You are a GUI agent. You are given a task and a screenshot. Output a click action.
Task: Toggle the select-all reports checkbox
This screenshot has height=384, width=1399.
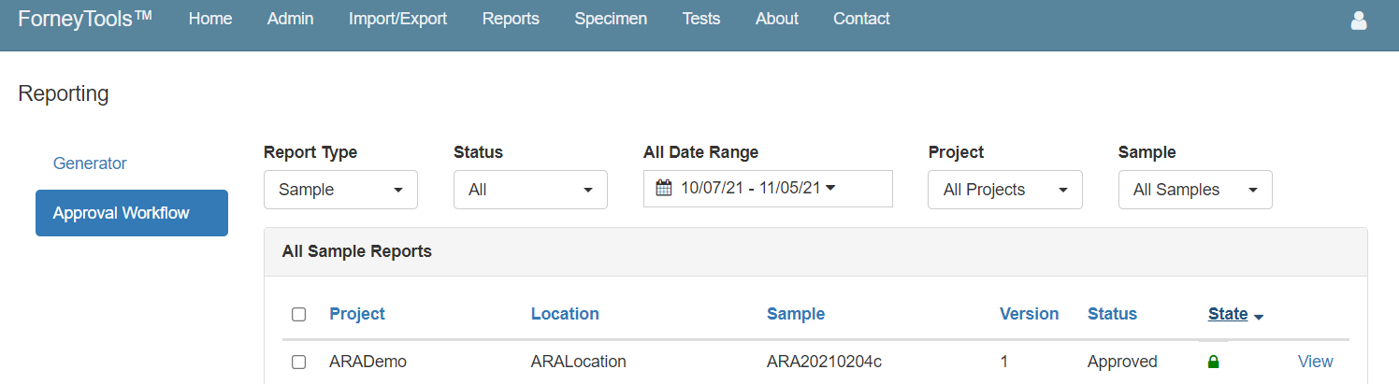pyautogui.click(x=298, y=314)
